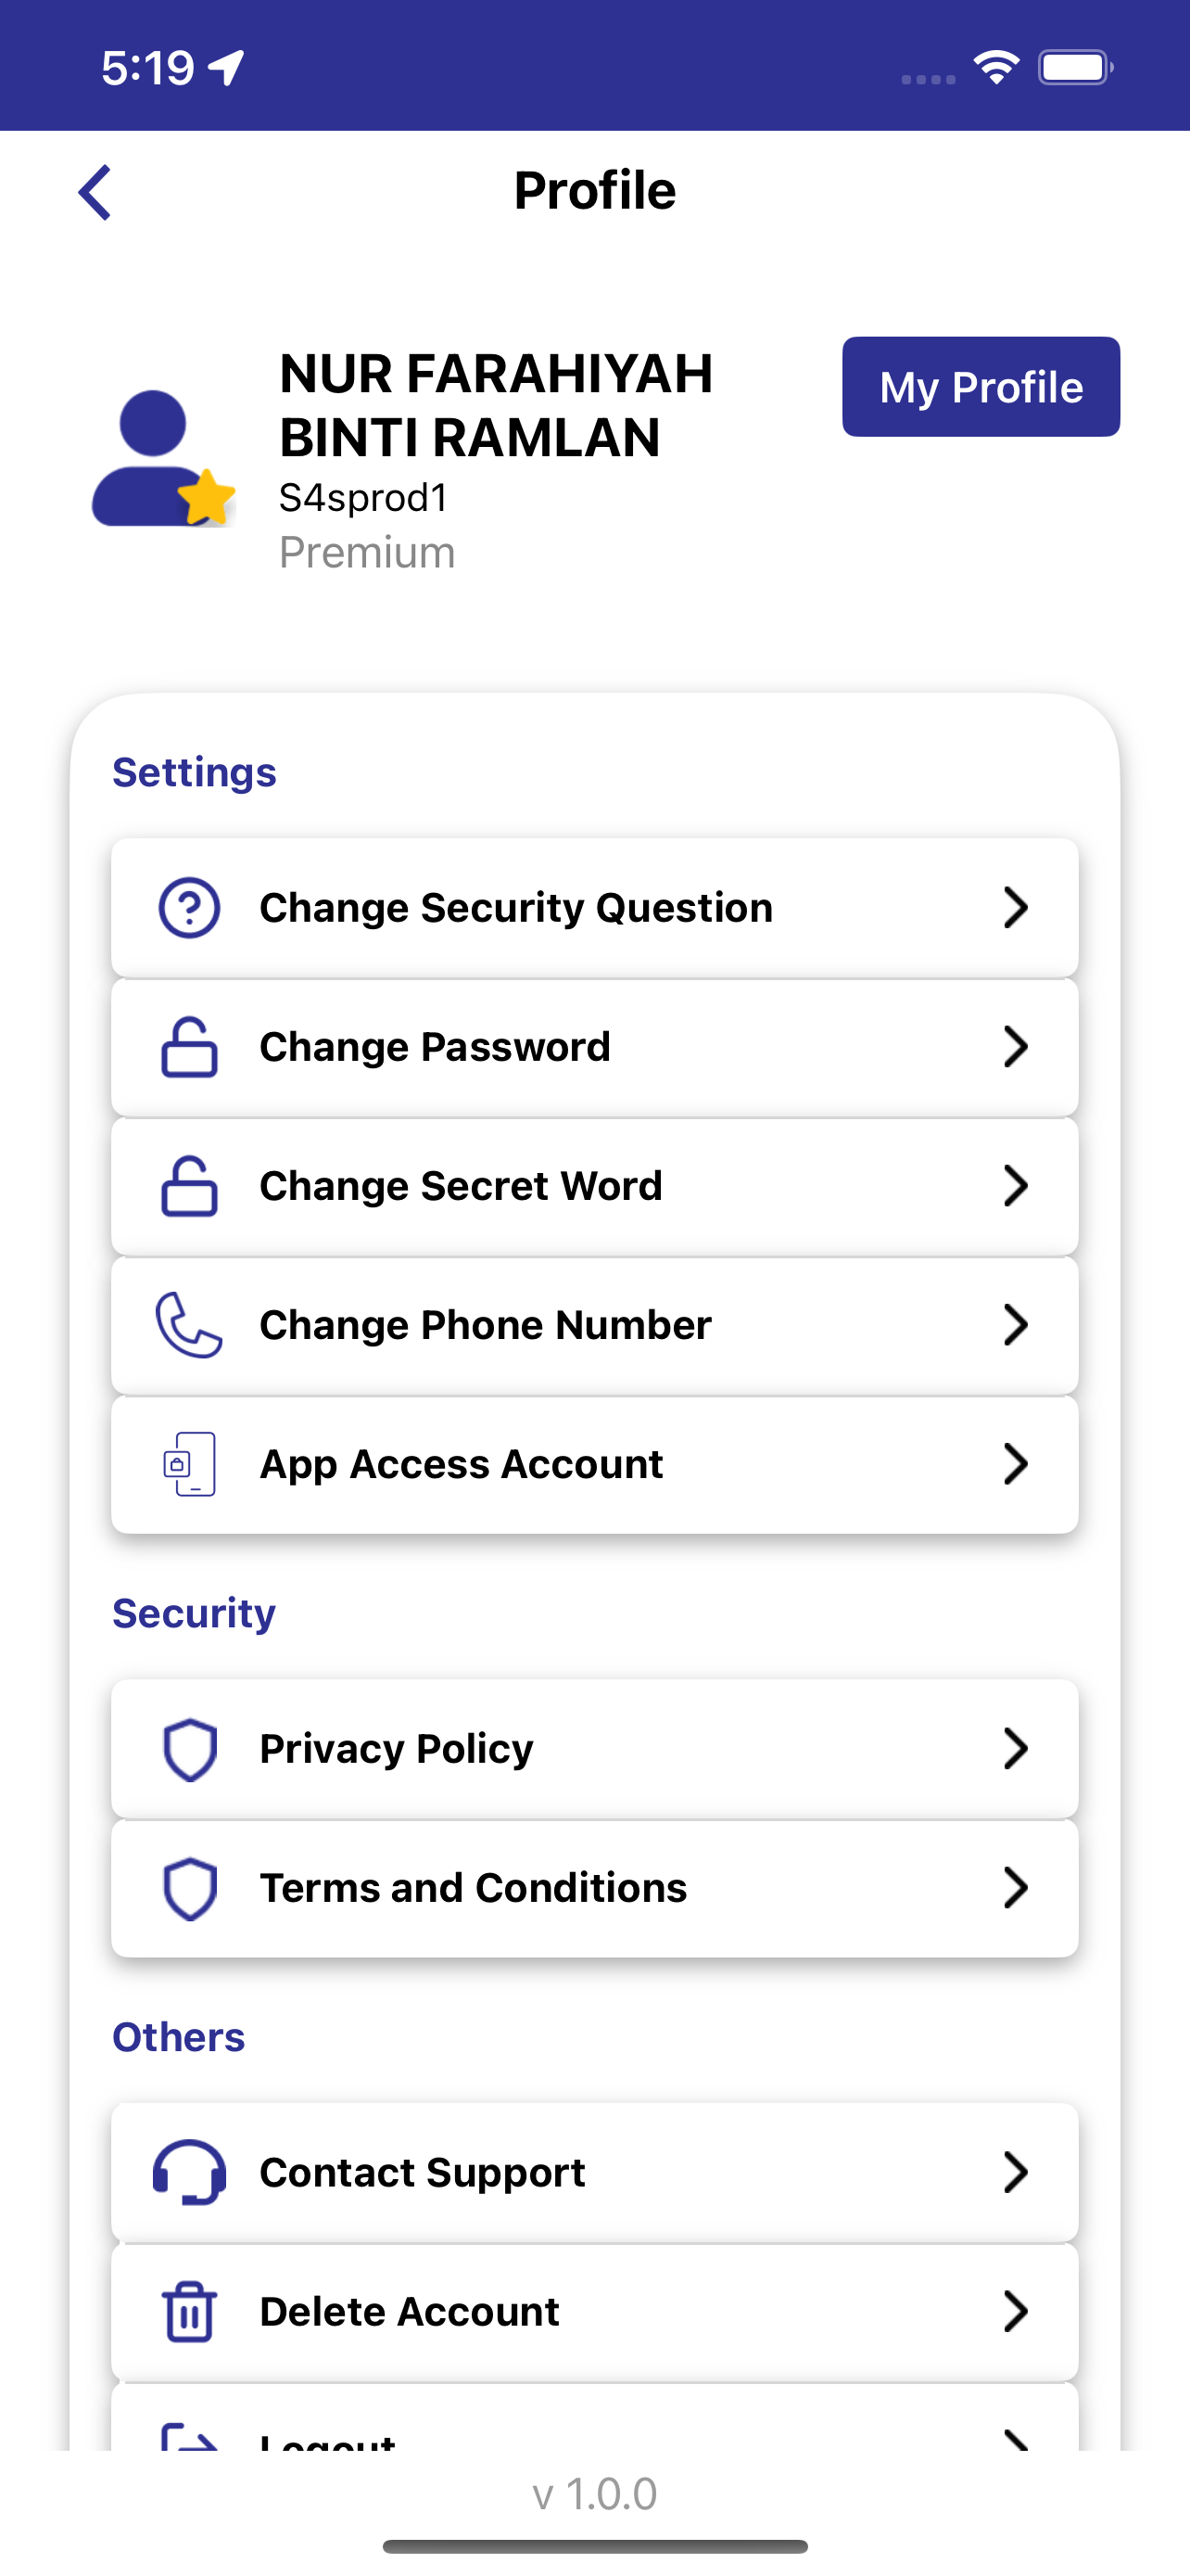Expand chevron on Delete Account row
Image resolution: width=1190 pixels, height=2576 pixels.
[x=1015, y=2311]
